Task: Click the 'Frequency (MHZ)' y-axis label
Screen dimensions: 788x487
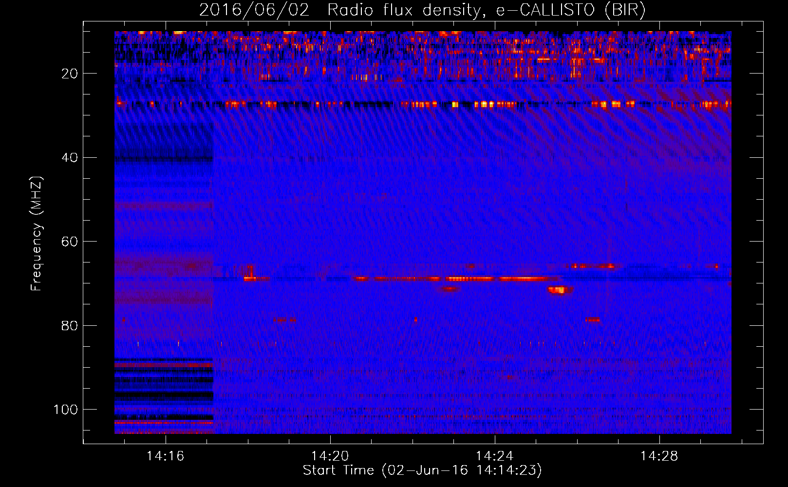Action: pyautogui.click(x=37, y=234)
